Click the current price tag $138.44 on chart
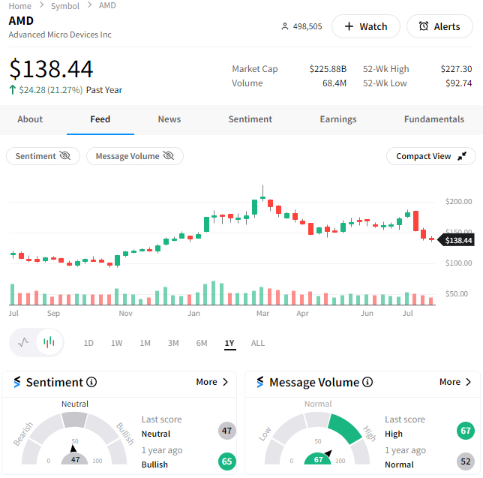Image resolution: width=483 pixels, height=478 pixels. pos(456,240)
